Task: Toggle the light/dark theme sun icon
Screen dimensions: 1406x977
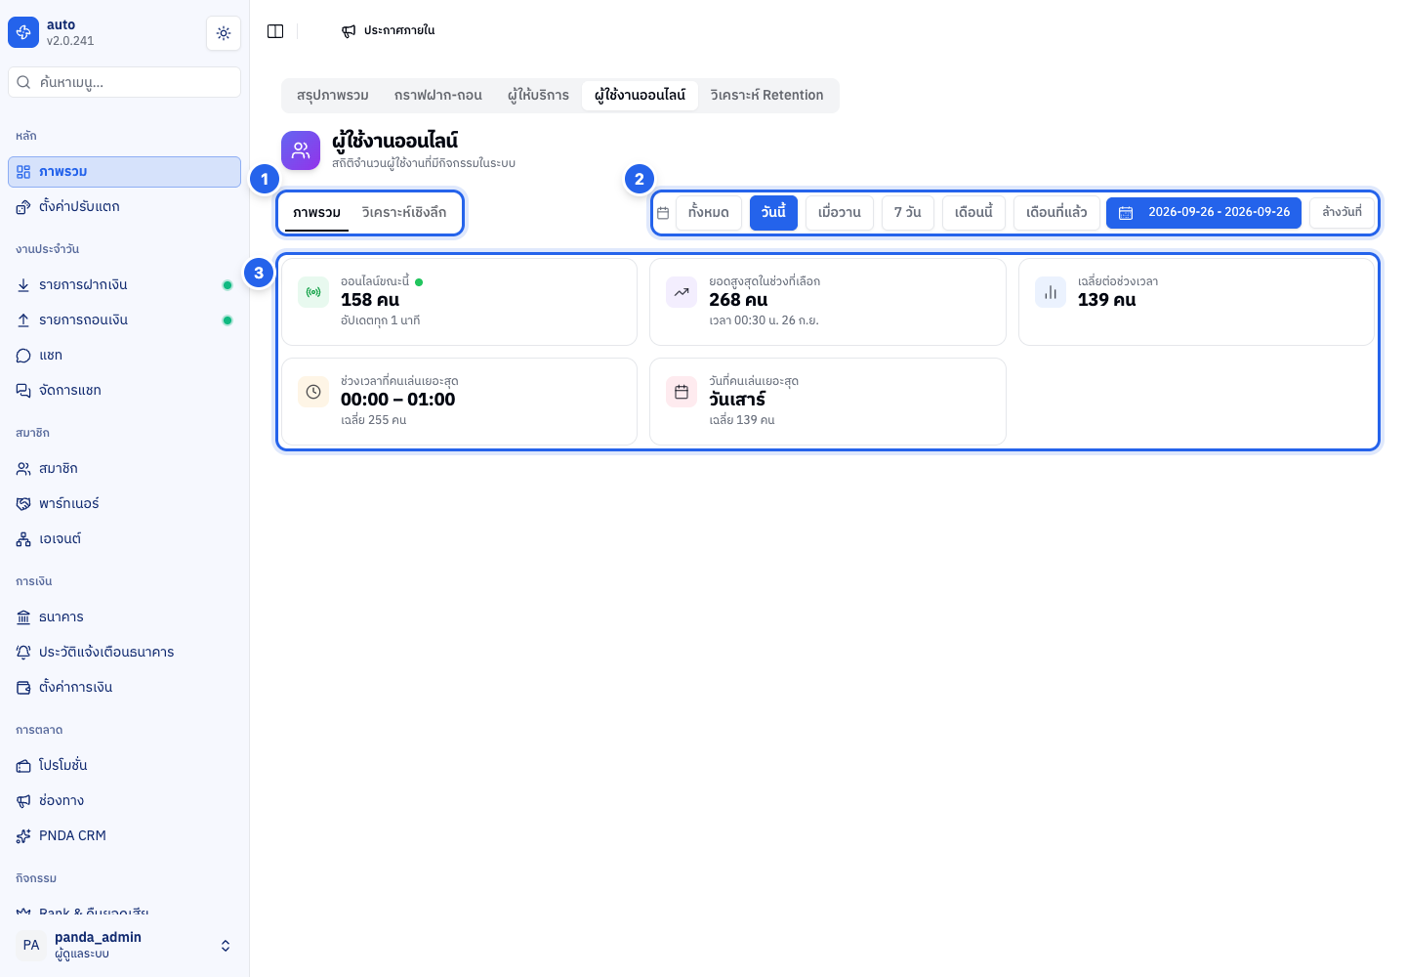Action: click(x=224, y=33)
